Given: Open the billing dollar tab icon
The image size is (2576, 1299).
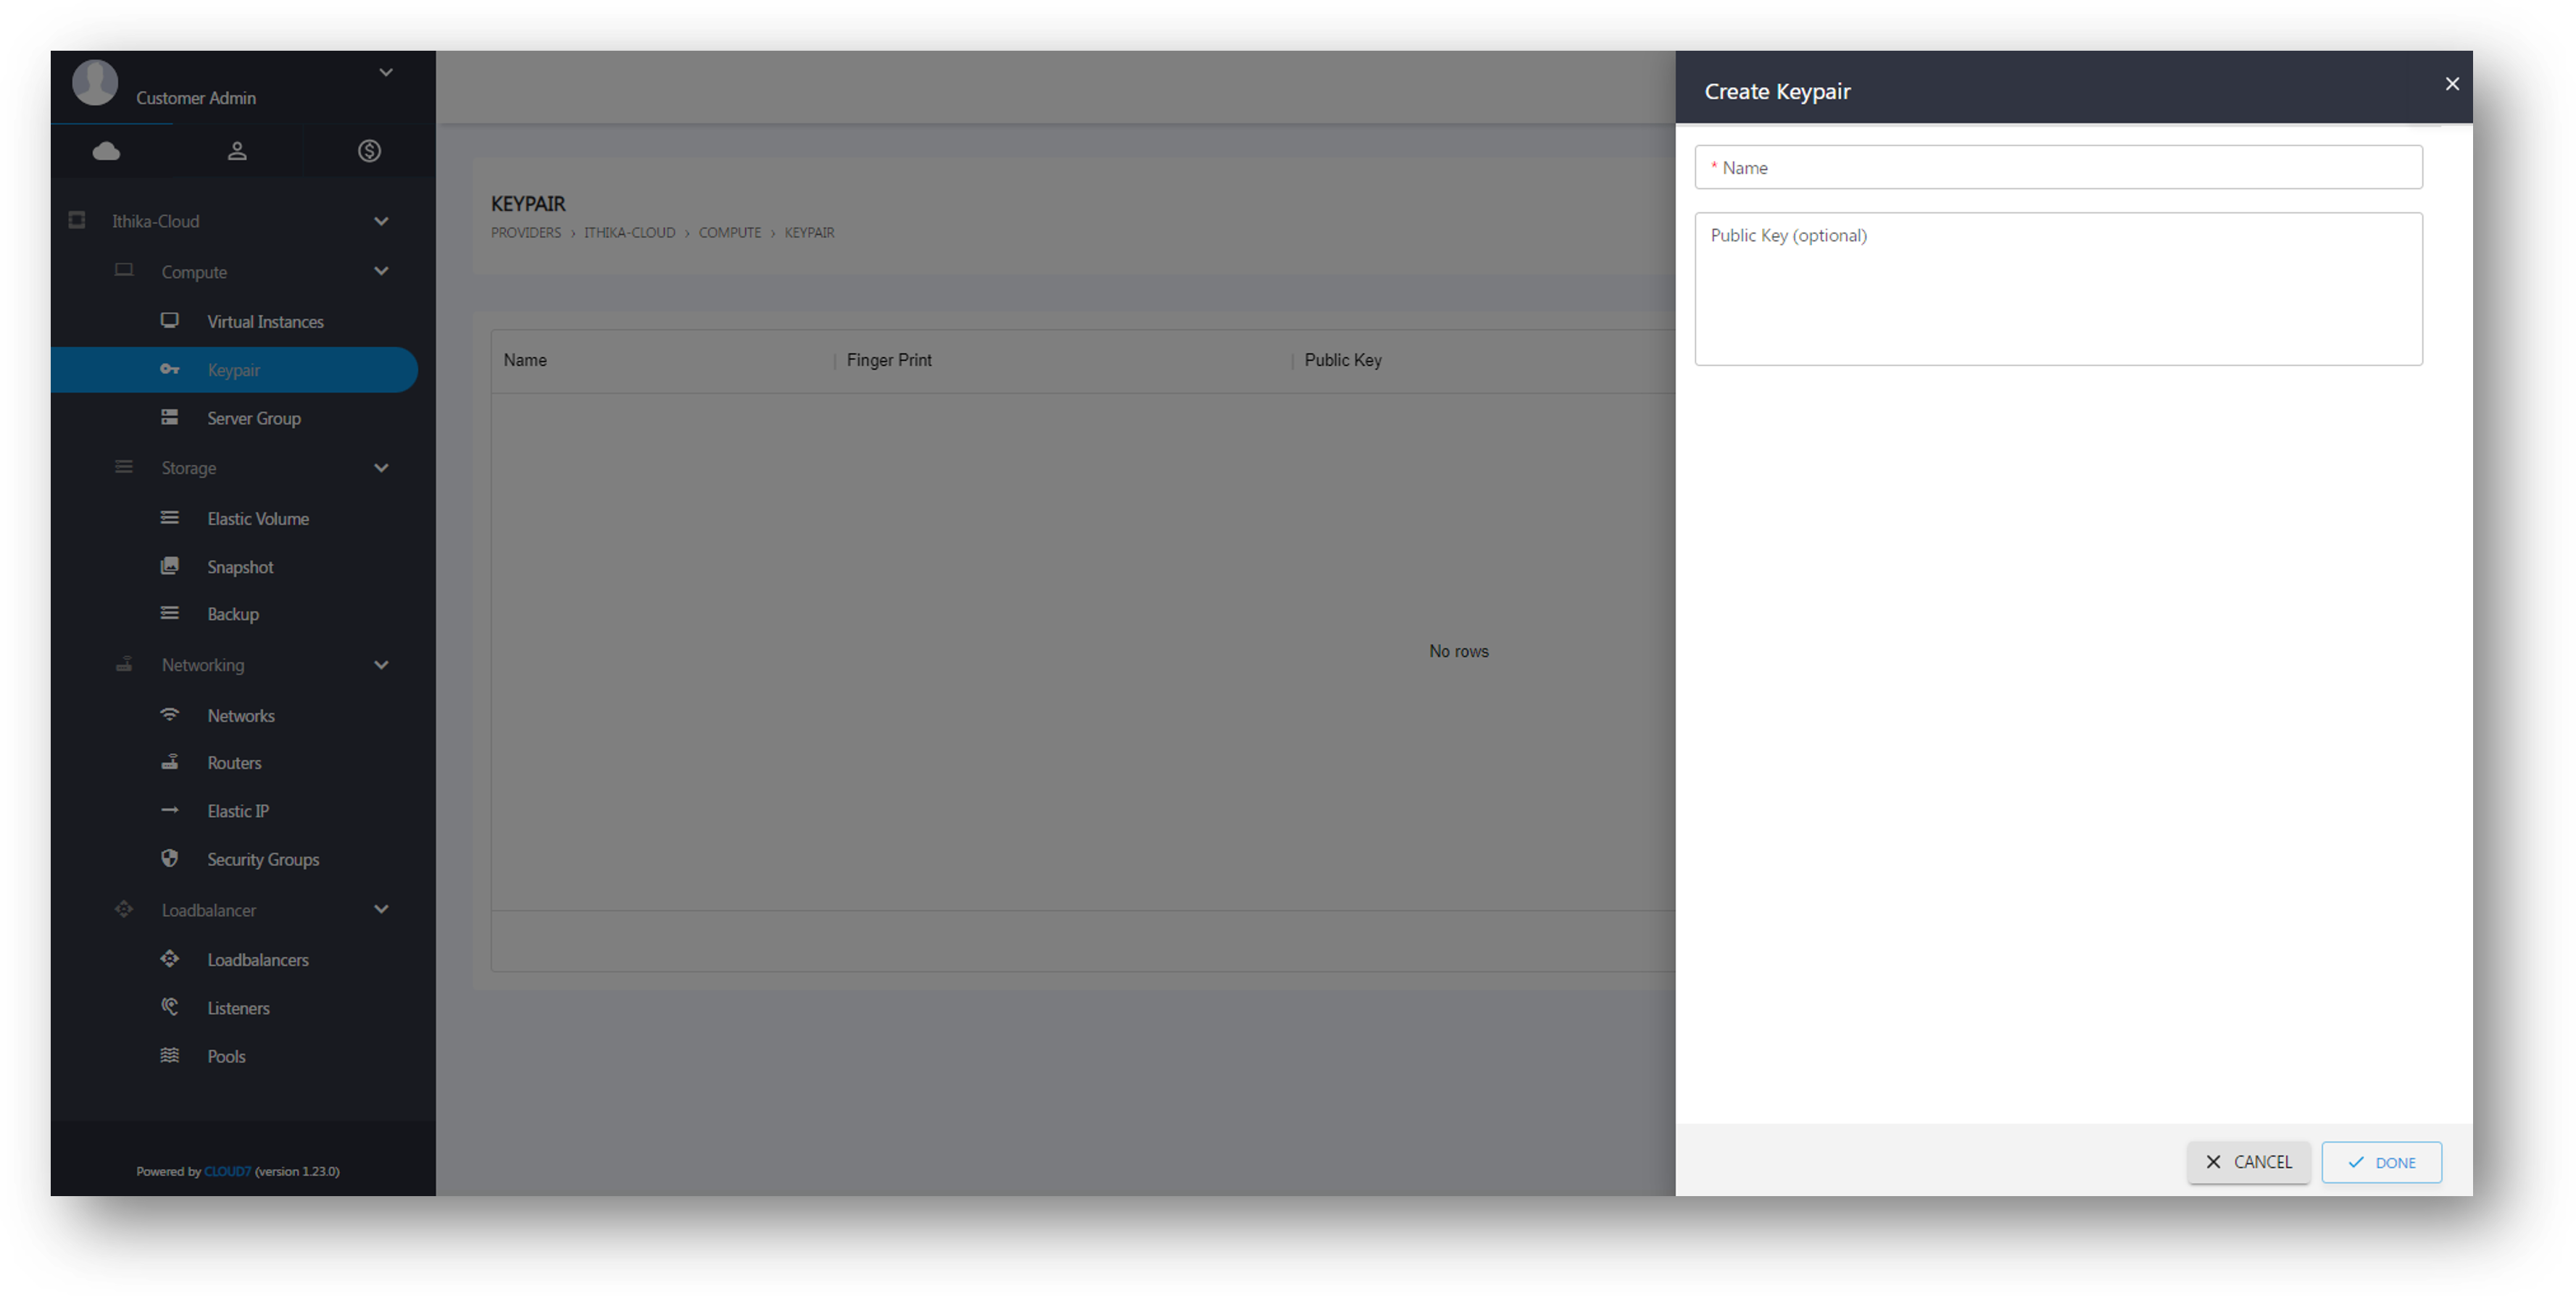Looking at the screenshot, I should pyautogui.click(x=369, y=151).
